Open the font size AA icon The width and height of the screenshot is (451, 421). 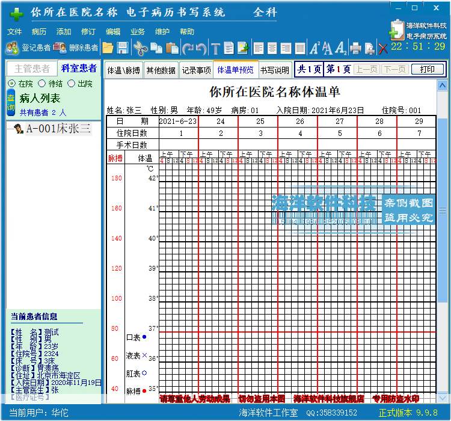tap(328, 48)
